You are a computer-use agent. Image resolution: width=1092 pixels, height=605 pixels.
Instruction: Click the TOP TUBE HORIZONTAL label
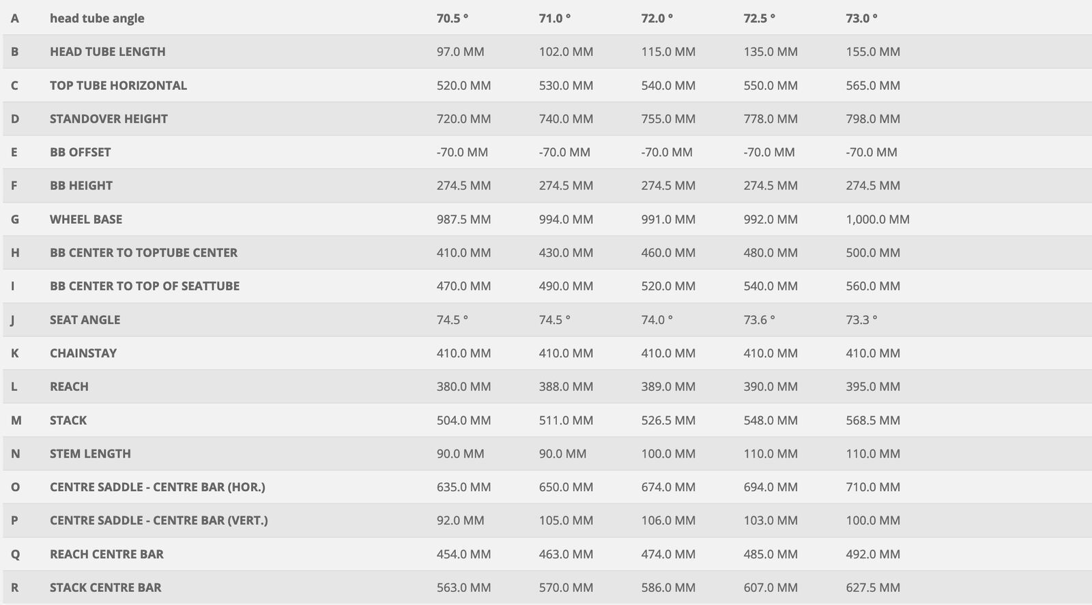click(118, 85)
